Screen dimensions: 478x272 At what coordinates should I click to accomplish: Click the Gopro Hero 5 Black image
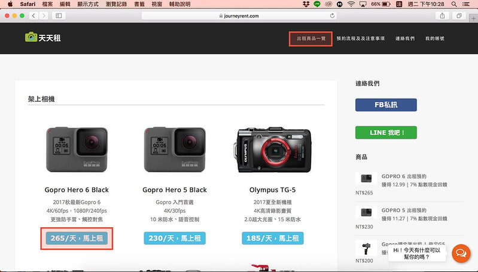pyautogui.click(x=175, y=149)
